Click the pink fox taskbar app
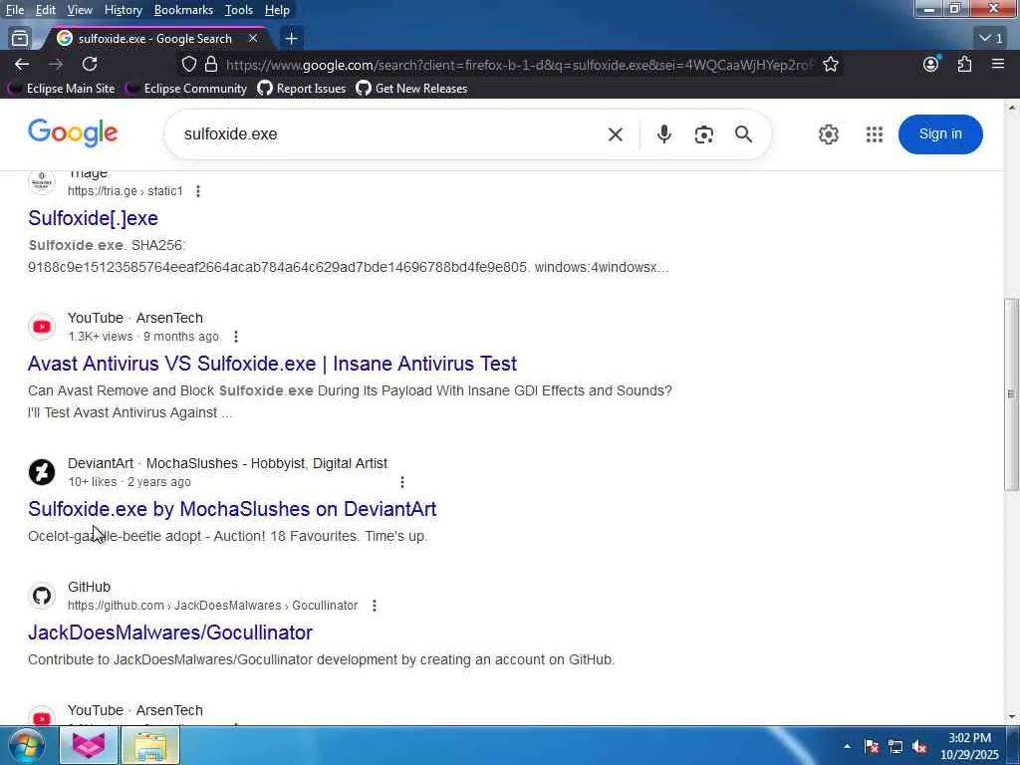1020x765 pixels. [x=89, y=745]
